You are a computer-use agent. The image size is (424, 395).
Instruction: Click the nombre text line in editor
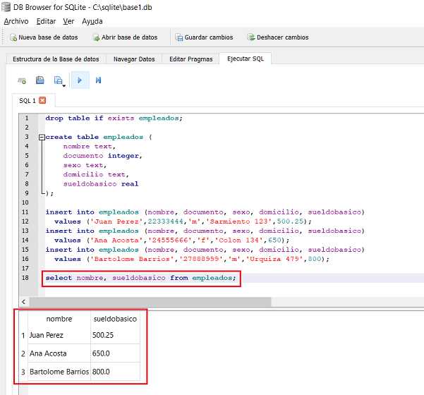(x=89, y=146)
